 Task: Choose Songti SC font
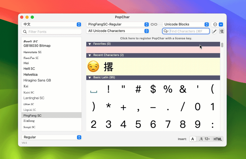[x=29, y=127]
